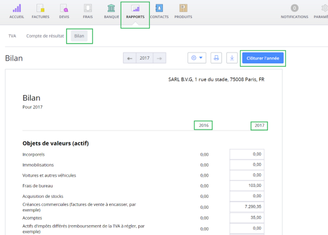Print the Bilan report
Screen dimensions: 328x235
[216, 58]
